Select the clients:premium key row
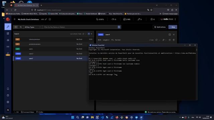Screen dimensions: 214x120 (54, 39)
